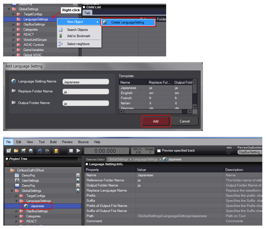
Task: Switch to the Selected Object tab
Action: [x=95, y=159]
